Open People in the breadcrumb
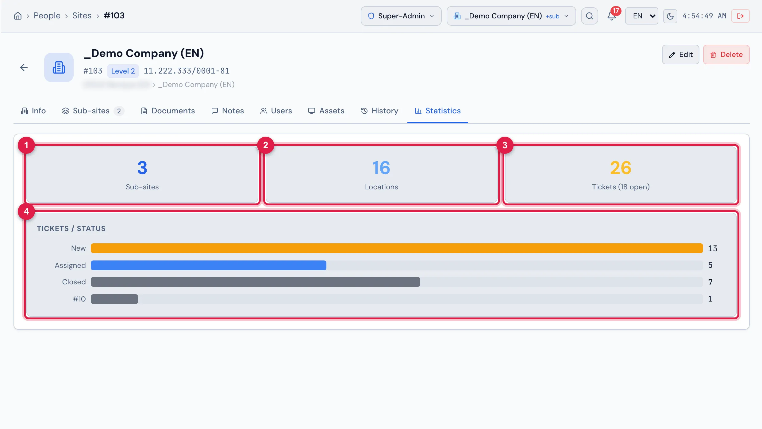The width and height of the screenshot is (762, 429). 47,16
